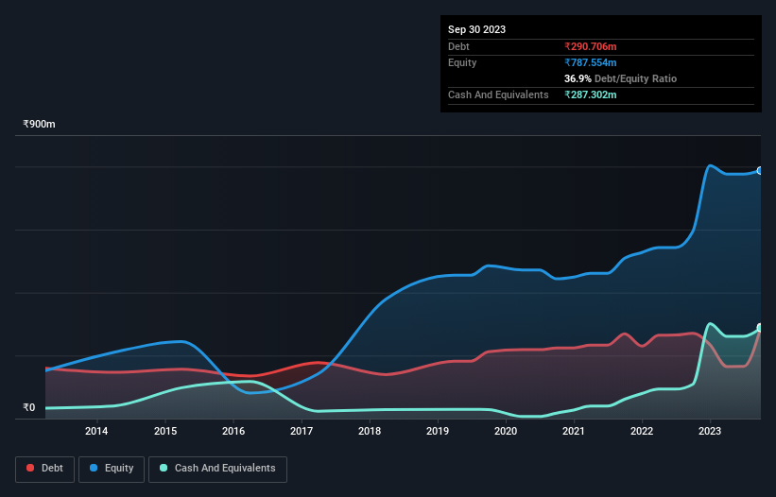776x497 pixels.
Task: Click the 2014 x-axis label
Action: pos(96,432)
